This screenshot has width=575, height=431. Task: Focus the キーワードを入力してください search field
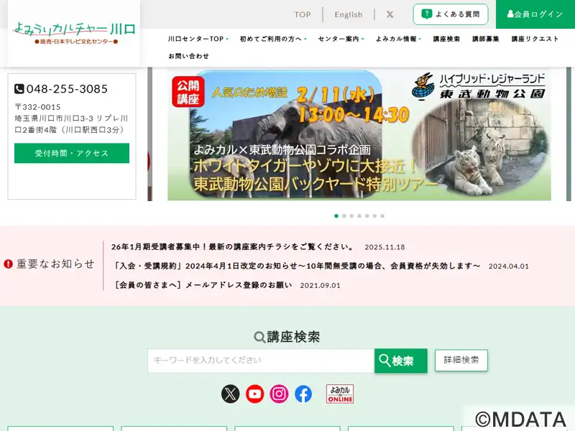[261, 361]
